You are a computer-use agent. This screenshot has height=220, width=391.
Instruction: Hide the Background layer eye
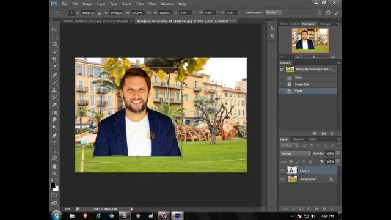coord(282,179)
